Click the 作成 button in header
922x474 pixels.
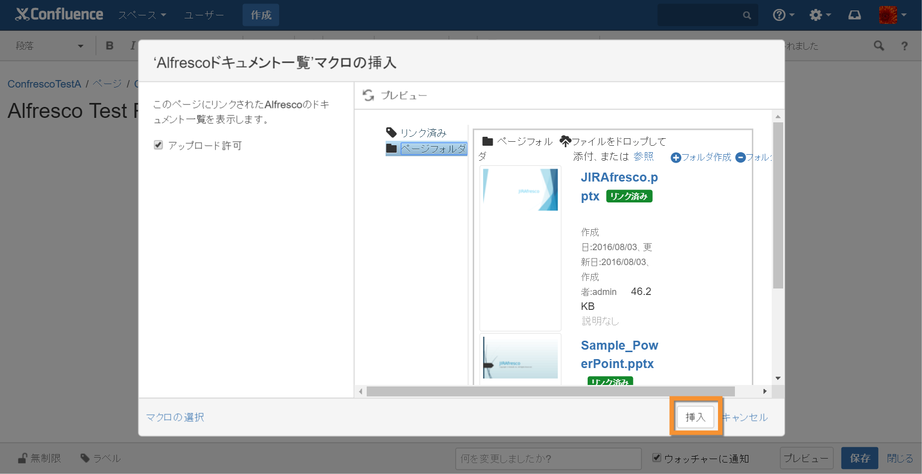(x=261, y=15)
